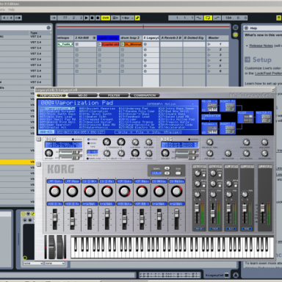The height and width of the screenshot is (282, 282).
Task: Click the transport Stop button
Action: click(x=92, y=18)
